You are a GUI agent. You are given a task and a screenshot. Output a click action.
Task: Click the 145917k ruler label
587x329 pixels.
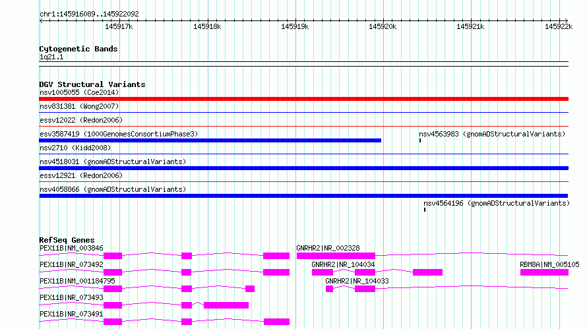(119, 26)
